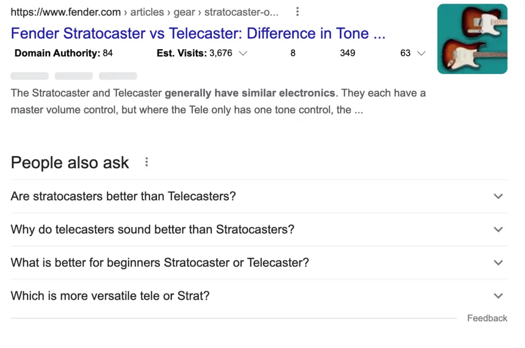Expand the Est. Visits dropdown arrow

coord(243,53)
